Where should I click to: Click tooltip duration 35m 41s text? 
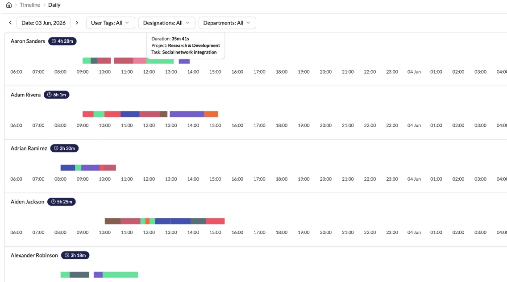click(x=180, y=38)
